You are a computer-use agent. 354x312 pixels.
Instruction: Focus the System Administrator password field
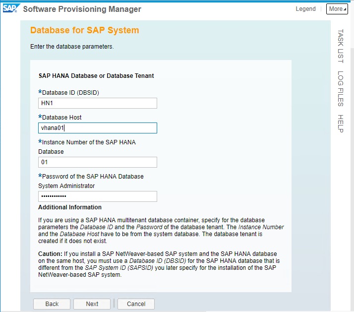coord(98,196)
